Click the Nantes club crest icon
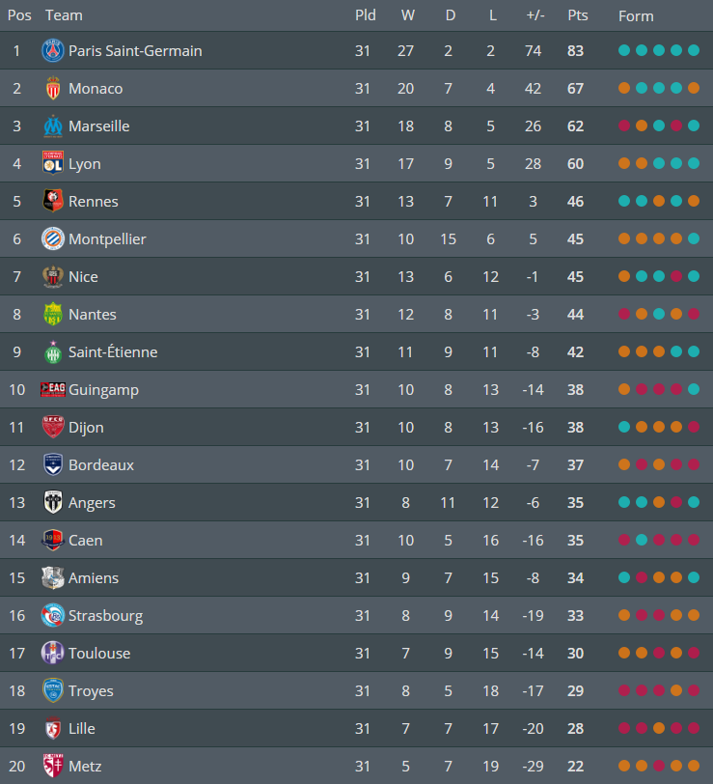 pos(53,314)
